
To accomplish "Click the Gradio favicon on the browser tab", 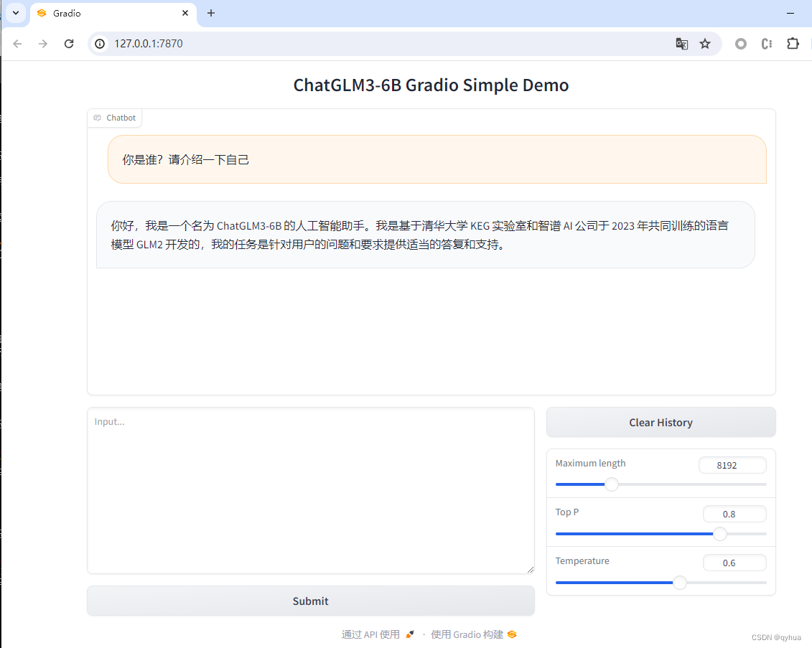I will [x=43, y=13].
